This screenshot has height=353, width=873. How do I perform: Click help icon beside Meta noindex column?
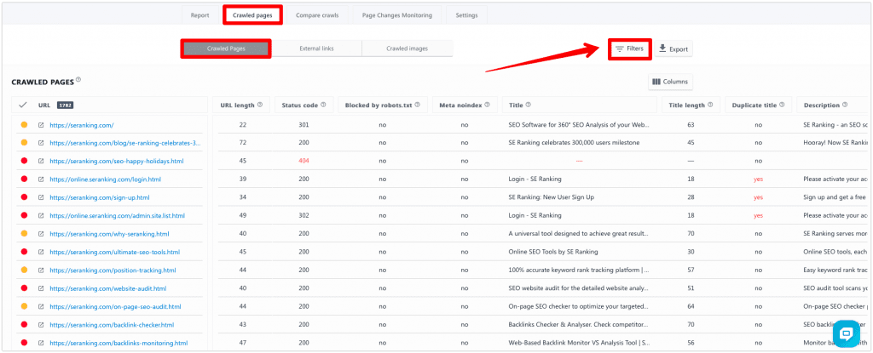click(x=487, y=105)
